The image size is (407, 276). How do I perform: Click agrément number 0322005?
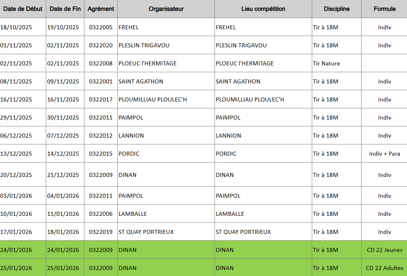pyautogui.click(x=101, y=27)
